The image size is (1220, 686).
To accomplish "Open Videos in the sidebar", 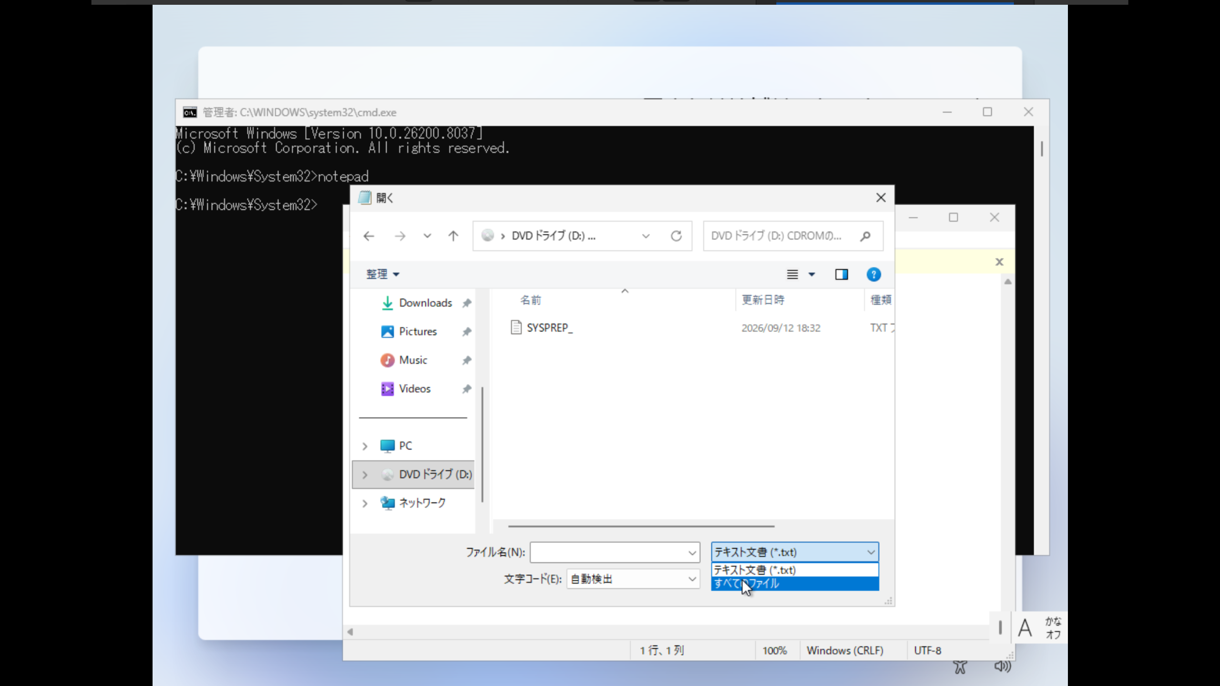I will [x=414, y=389].
